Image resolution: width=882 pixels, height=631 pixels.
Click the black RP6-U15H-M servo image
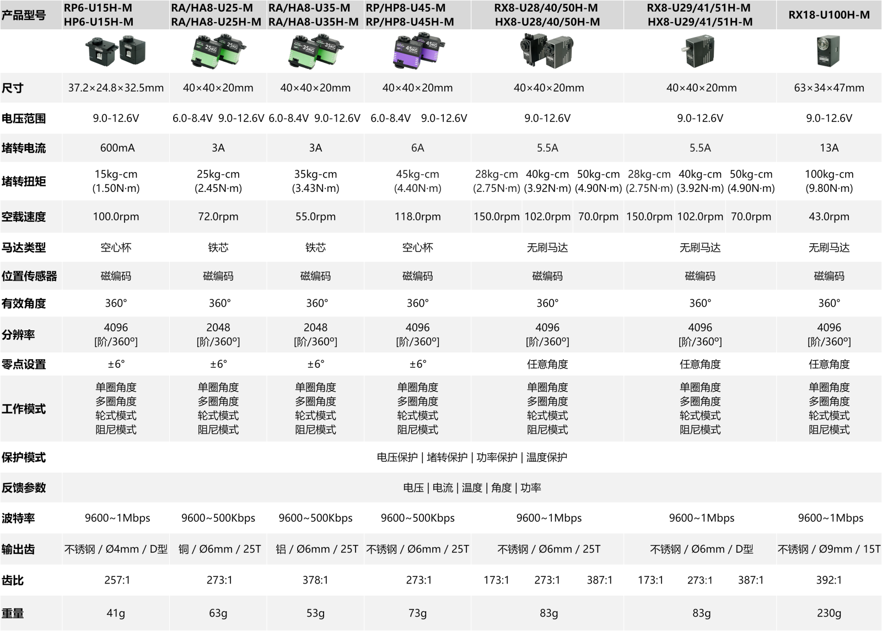(115, 51)
